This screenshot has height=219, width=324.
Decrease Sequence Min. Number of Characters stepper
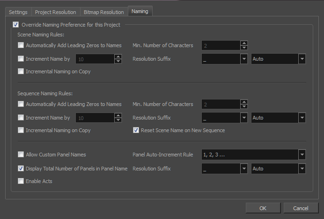tap(244, 106)
